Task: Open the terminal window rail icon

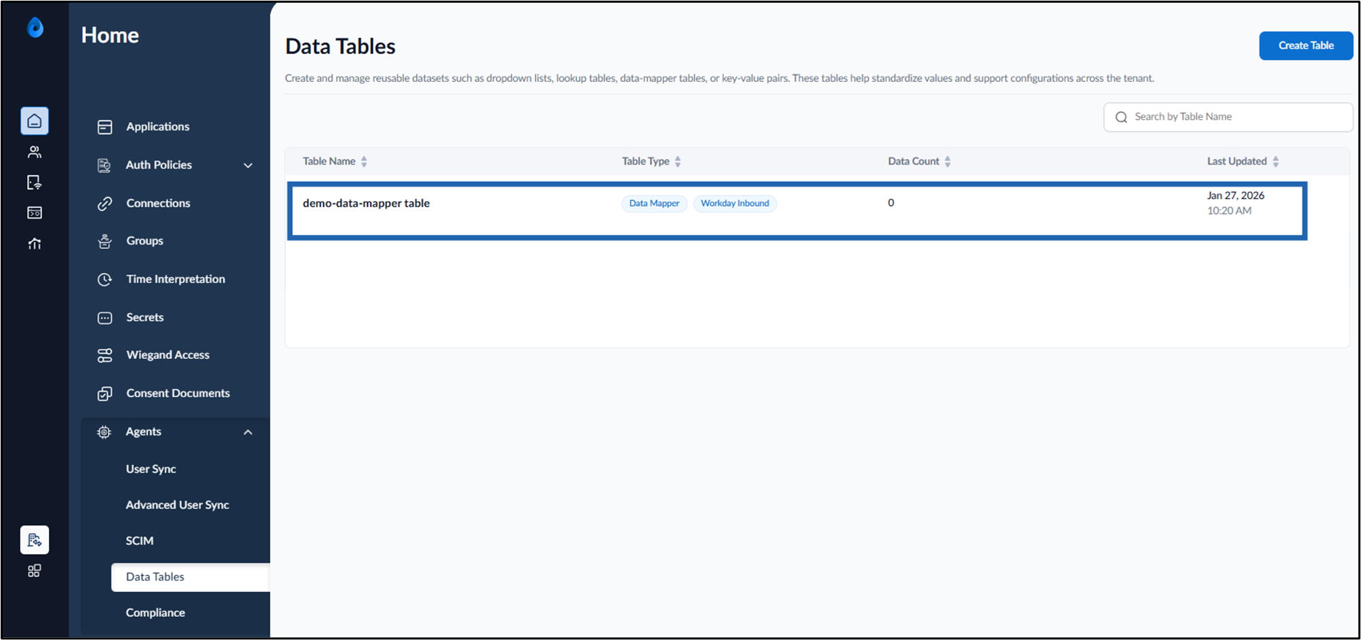Action: 35,213
